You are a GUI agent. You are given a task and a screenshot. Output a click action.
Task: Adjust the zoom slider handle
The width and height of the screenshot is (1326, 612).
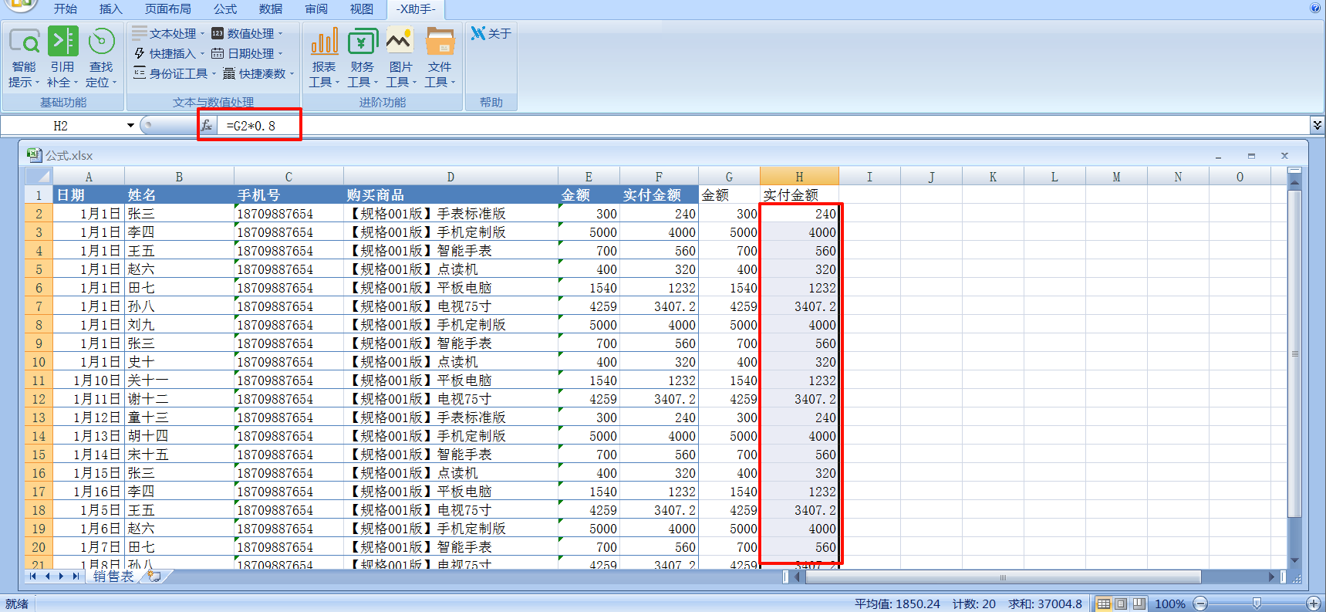click(1257, 604)
